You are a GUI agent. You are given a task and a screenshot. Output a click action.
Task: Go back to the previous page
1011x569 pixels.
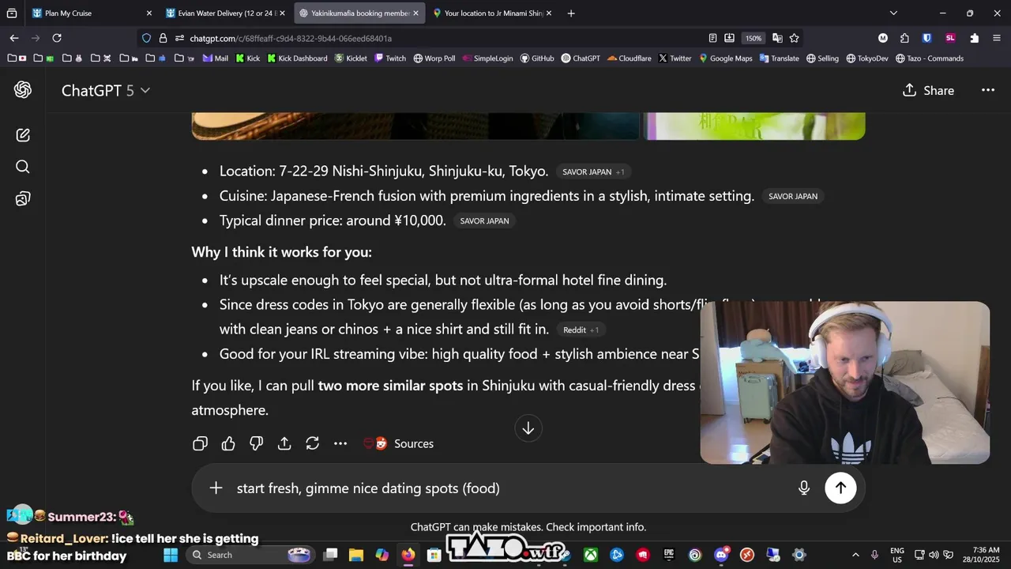[14, 38]
